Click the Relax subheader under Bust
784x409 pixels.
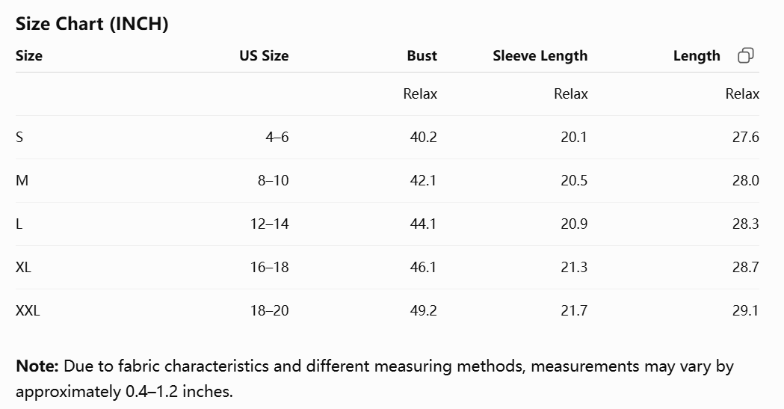click(x=420, y=94)
